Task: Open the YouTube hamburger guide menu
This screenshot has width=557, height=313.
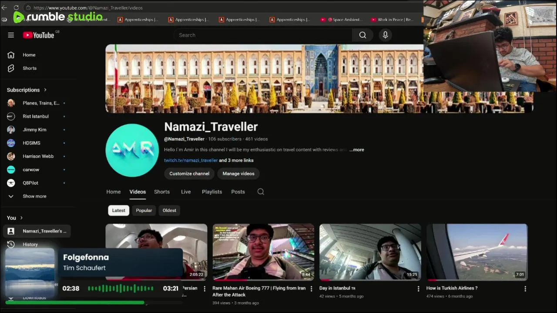Action: click(11, 35)
